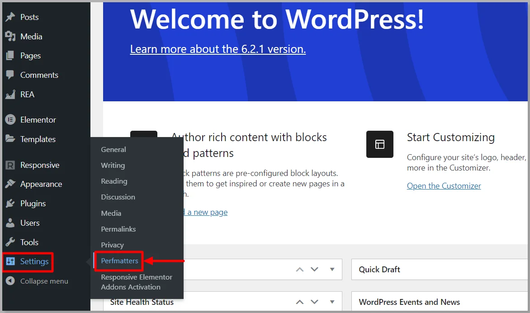Viewport: 530px width, 313px height.
Task: Click the Welcome to WordPress heading
Action: [277, 19]
